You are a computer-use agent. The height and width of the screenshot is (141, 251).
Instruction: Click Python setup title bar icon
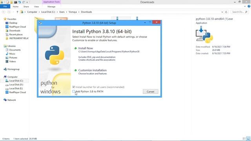pos(40,23)
